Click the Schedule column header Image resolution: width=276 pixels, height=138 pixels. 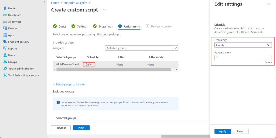[93, 57]
